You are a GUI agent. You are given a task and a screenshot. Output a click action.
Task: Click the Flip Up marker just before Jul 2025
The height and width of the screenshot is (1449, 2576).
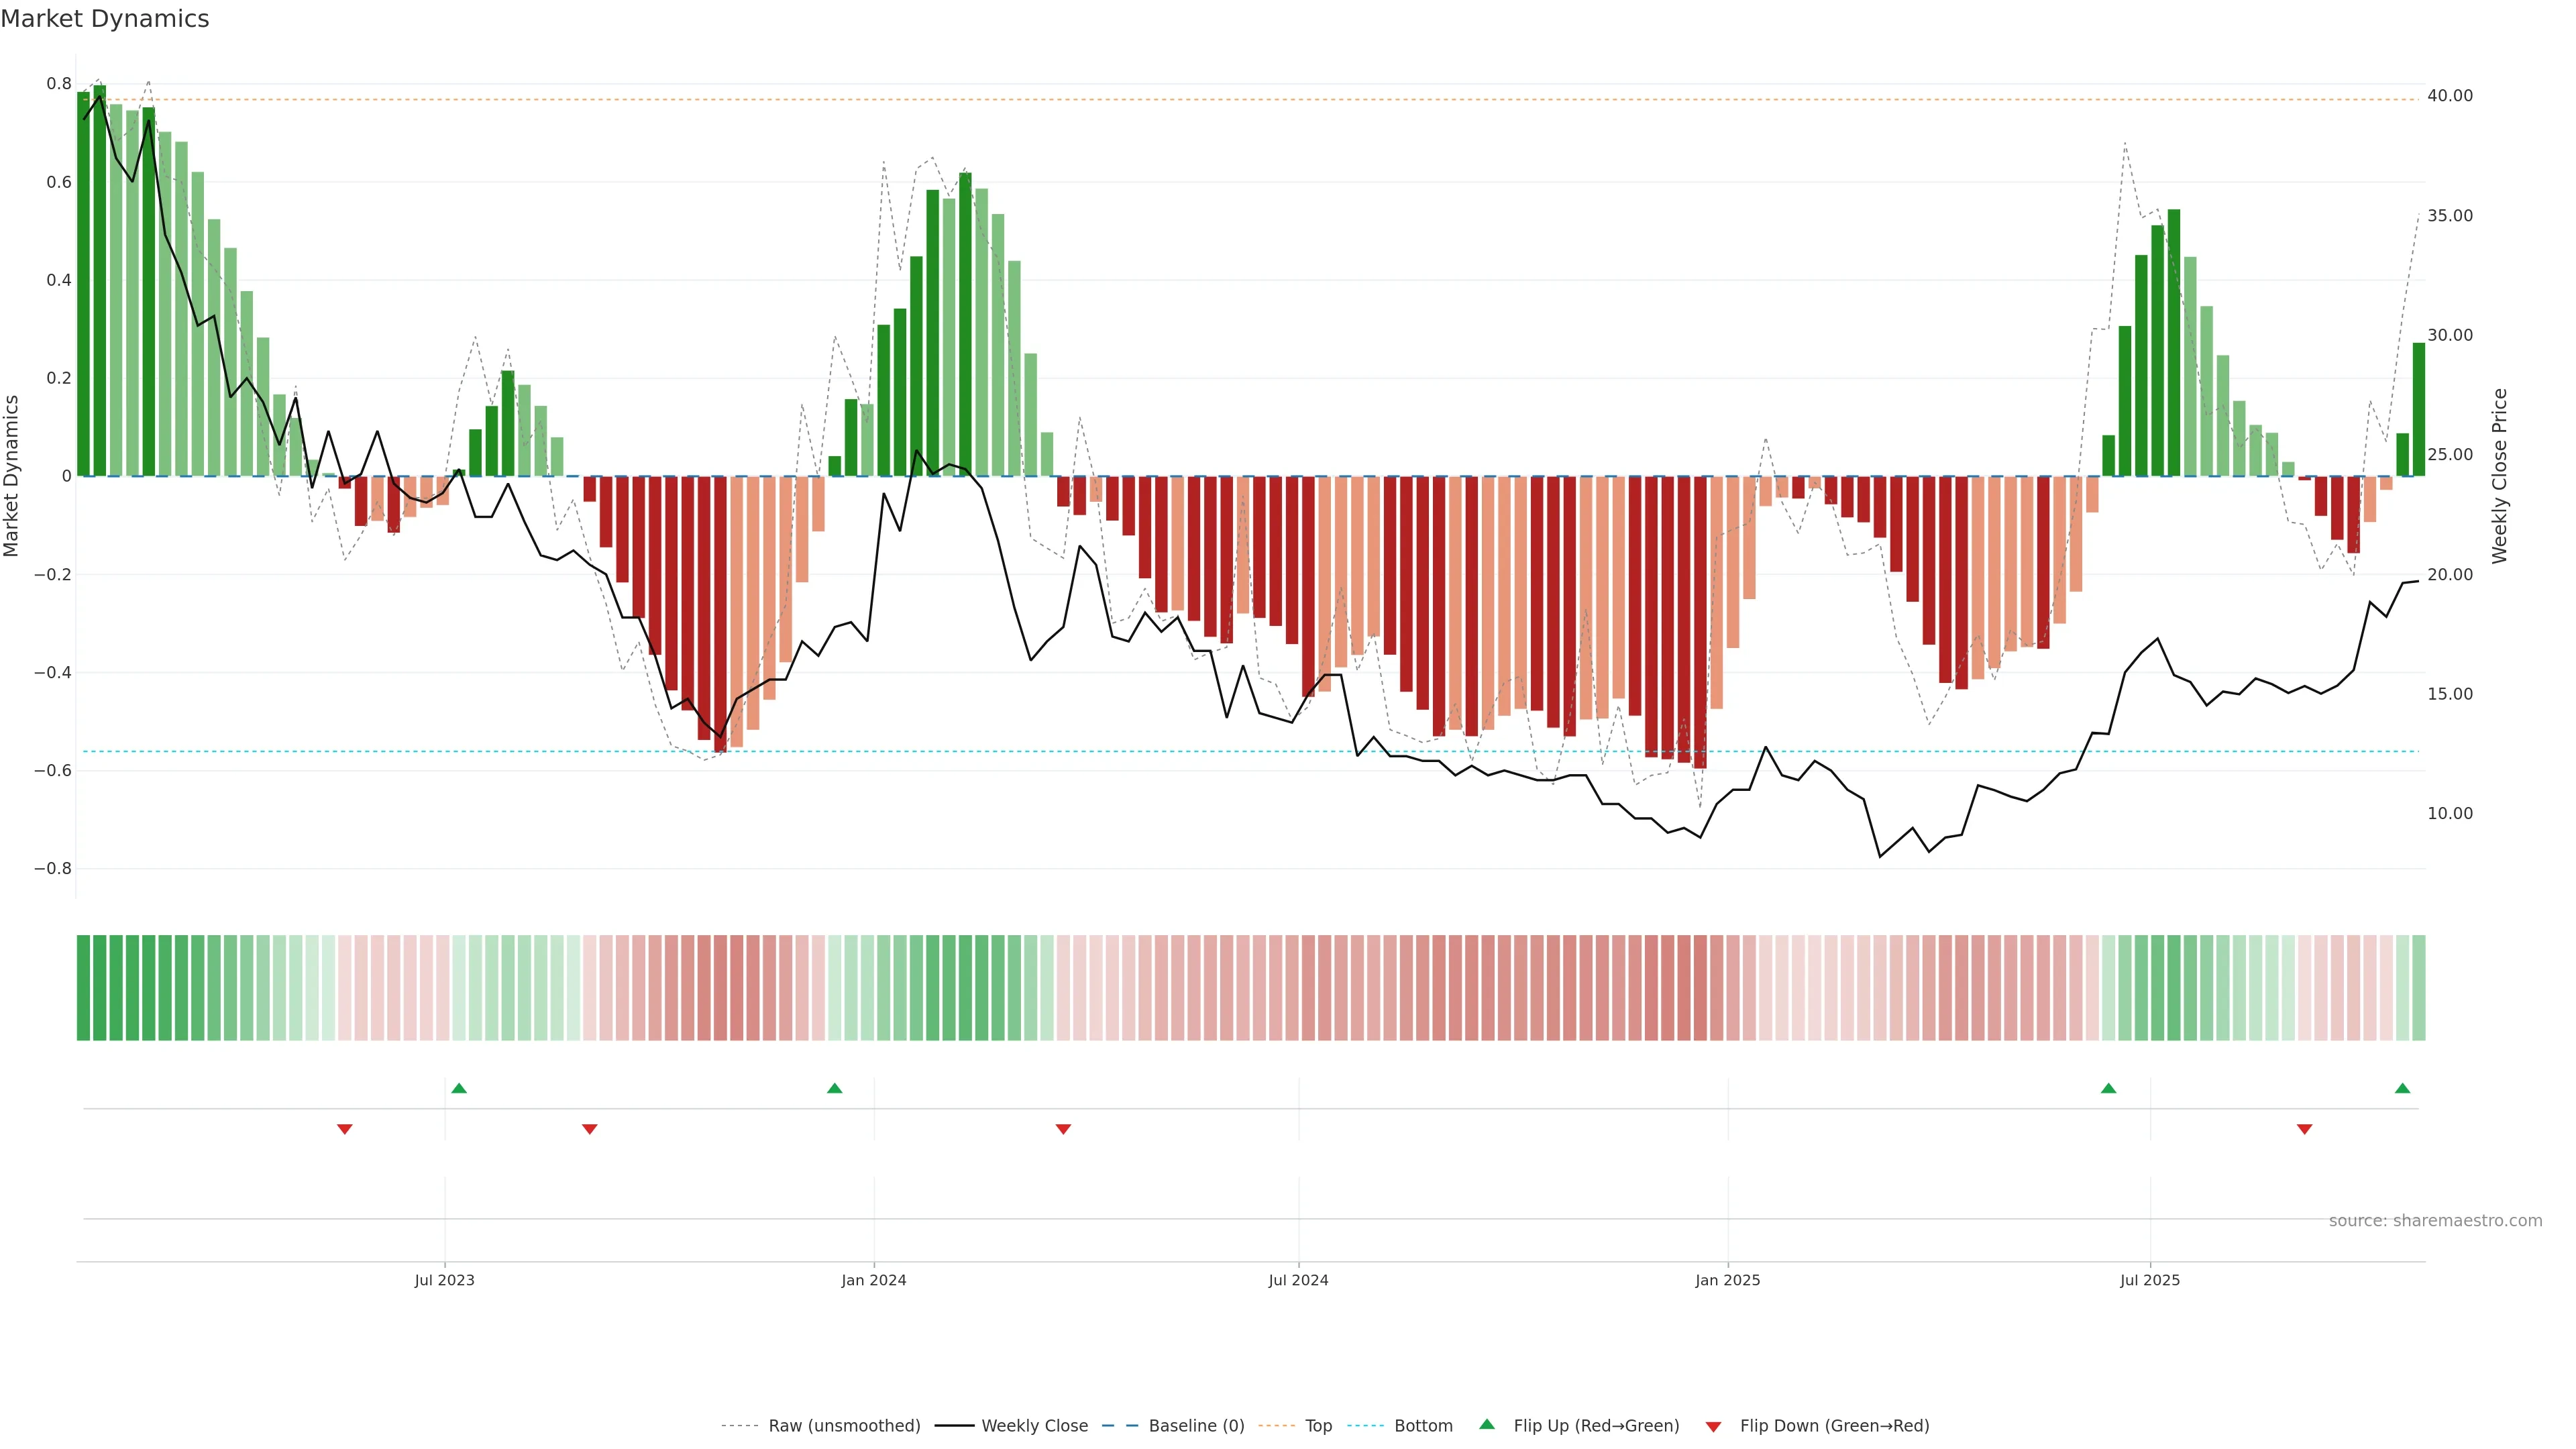[2108, 1088]
